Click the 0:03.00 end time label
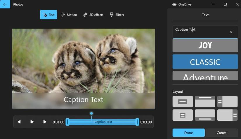This screenshot has height=139, width=241. click(x=146, y=122)
